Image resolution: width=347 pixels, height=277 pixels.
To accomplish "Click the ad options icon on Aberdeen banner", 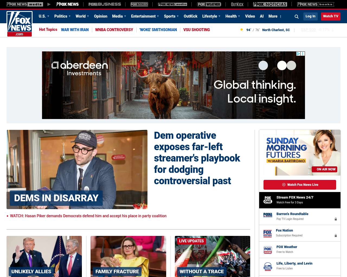I will tap(303, 54).
